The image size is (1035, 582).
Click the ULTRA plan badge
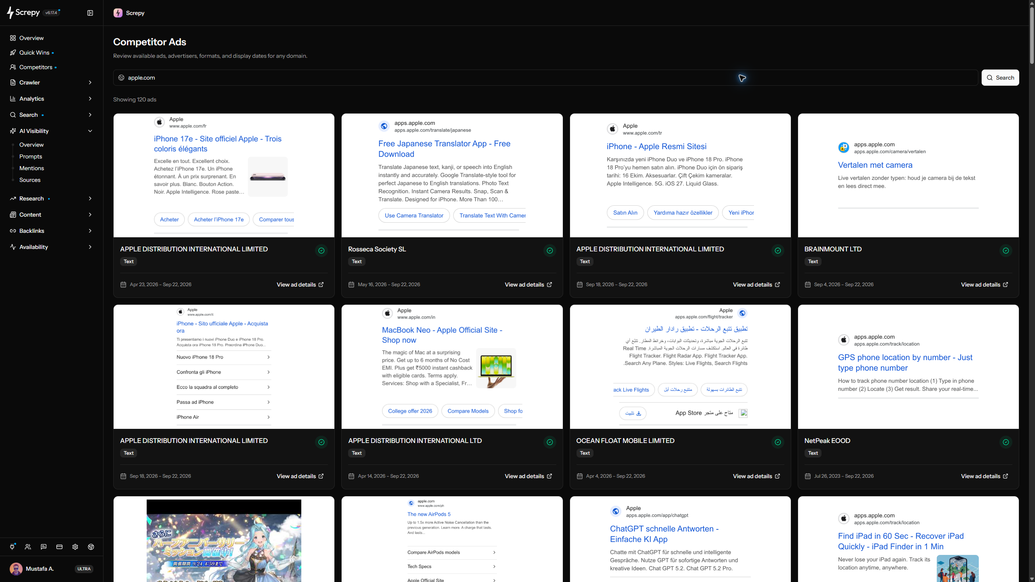tap(84, 569)
